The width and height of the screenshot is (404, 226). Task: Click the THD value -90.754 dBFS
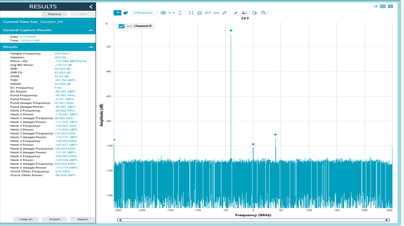coord(65,80)
